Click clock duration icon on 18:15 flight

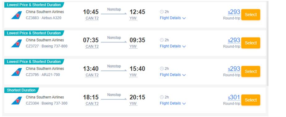coord(162,97)
